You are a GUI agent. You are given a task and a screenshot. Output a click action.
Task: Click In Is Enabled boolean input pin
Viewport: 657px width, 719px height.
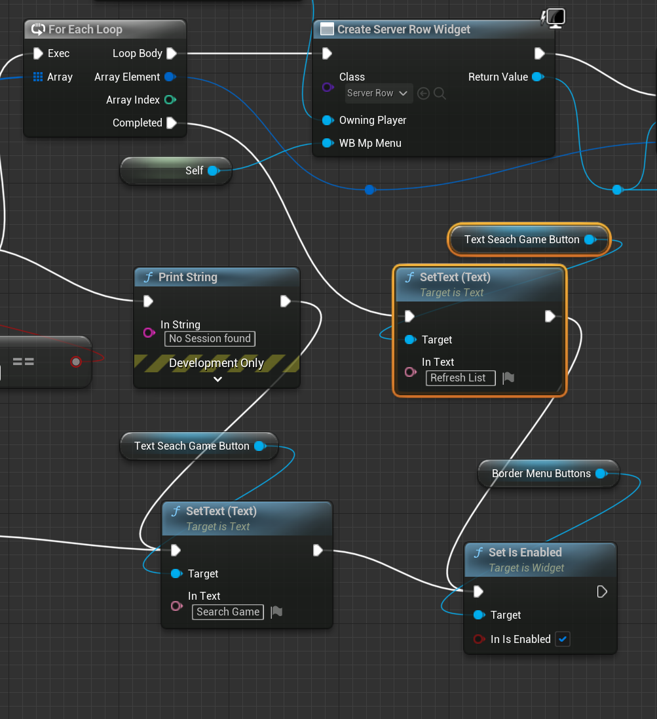click(479, 639)
